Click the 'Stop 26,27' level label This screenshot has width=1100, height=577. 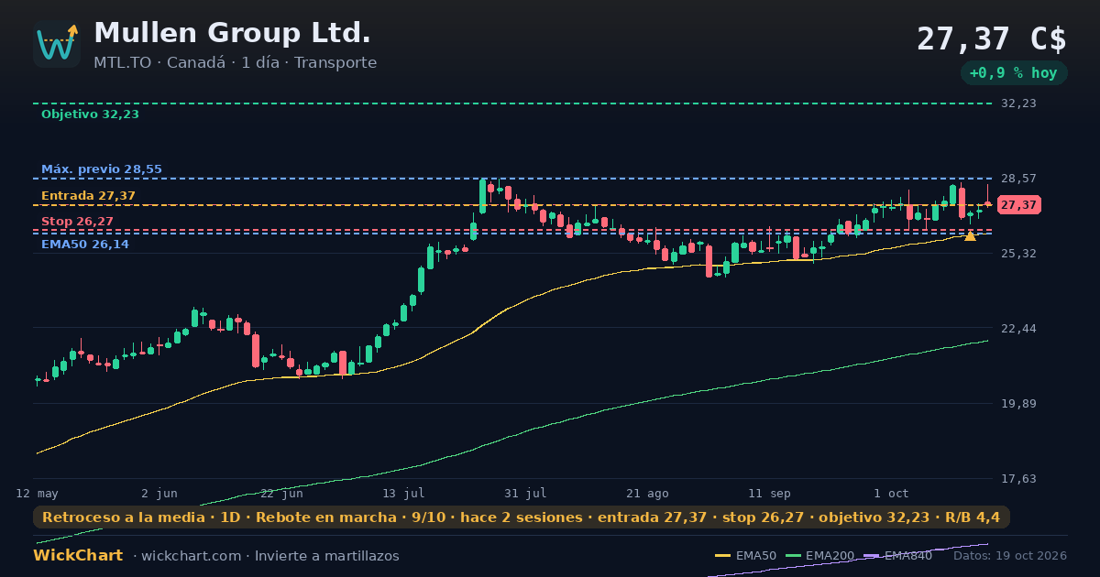(77, 222)
